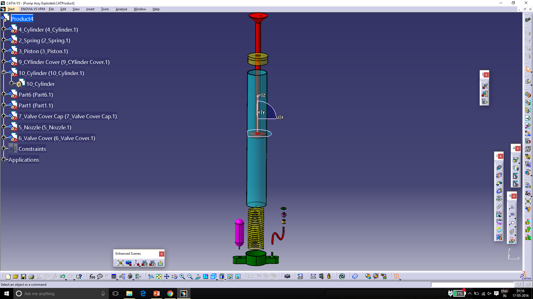Toggle the Multi-View layout icon
Screen dimensions: 533x299
coord(205,276)
